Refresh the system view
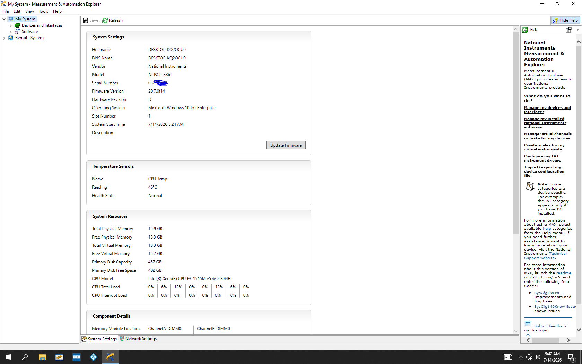 point(113,20)
